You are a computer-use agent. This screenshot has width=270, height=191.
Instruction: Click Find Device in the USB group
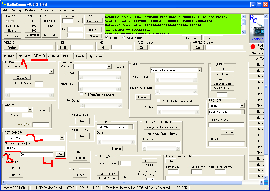[x=95, y=21]
